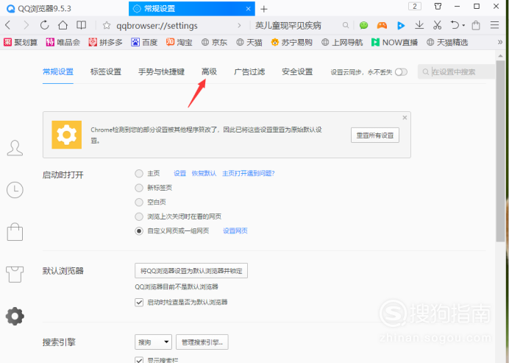Screen dimensions: 509x363
Task: Open the shopping bag sidebar icon
Action: pos(15,232)
